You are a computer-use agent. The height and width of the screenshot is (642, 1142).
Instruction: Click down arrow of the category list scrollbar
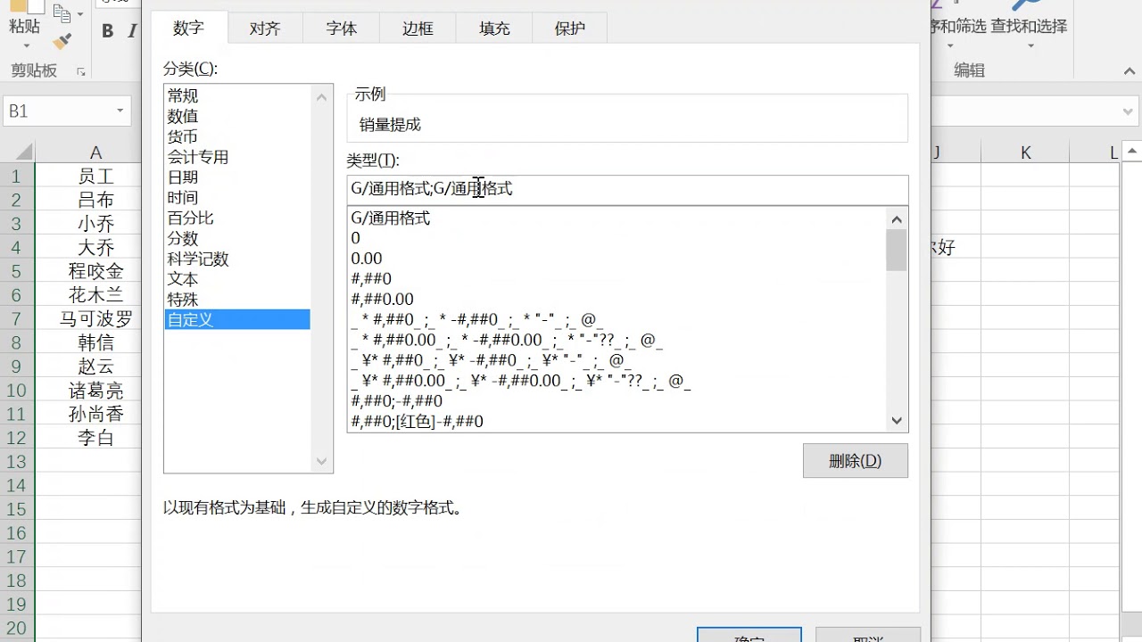click(322, 462)
